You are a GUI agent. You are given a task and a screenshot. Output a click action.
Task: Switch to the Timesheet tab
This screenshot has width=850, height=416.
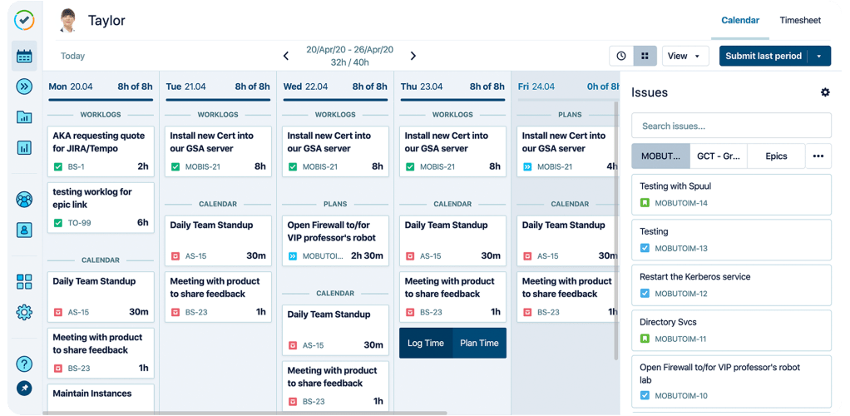800,21
